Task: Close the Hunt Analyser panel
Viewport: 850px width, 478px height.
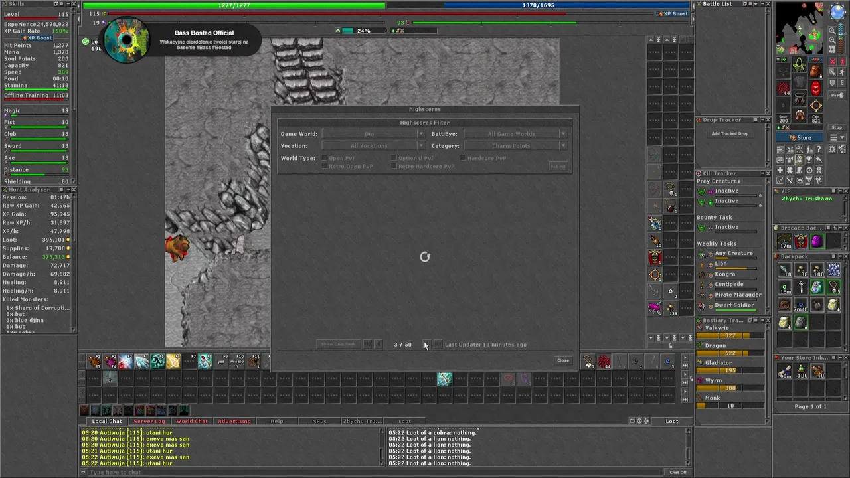Action: pyautogui.click(x=73, y=189)
